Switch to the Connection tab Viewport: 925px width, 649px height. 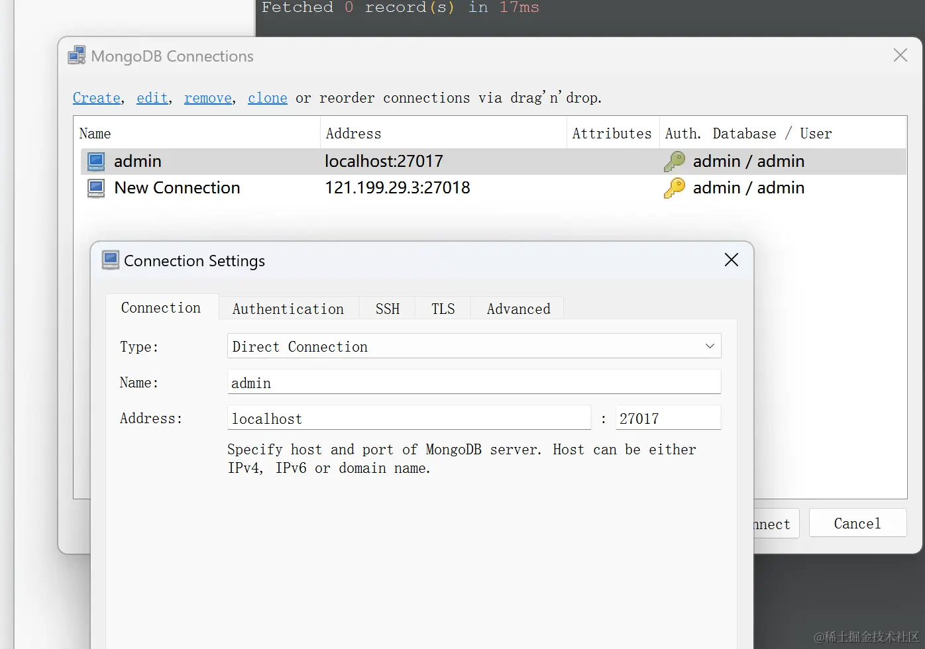(162, 308)
